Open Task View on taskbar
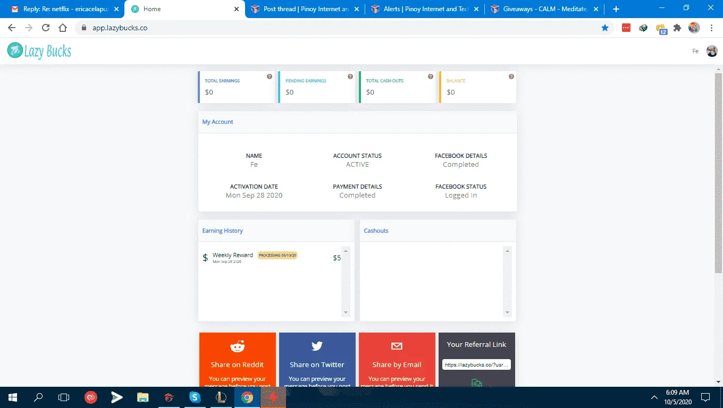 [64, 397]
